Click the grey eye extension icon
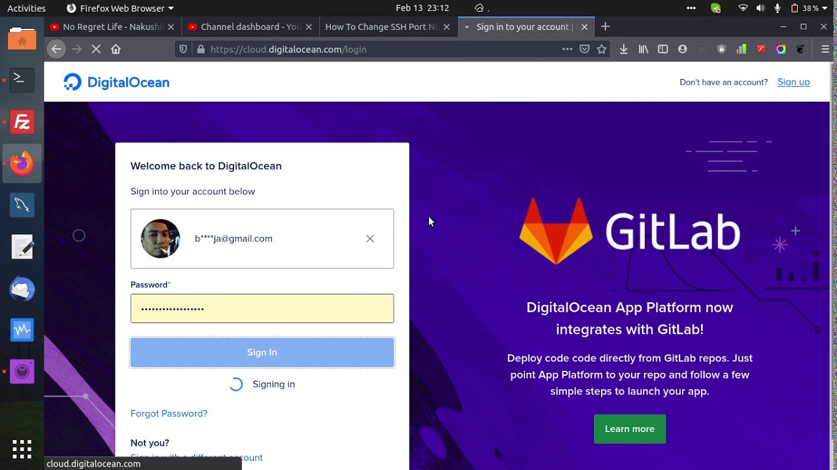 click(702, 49)
